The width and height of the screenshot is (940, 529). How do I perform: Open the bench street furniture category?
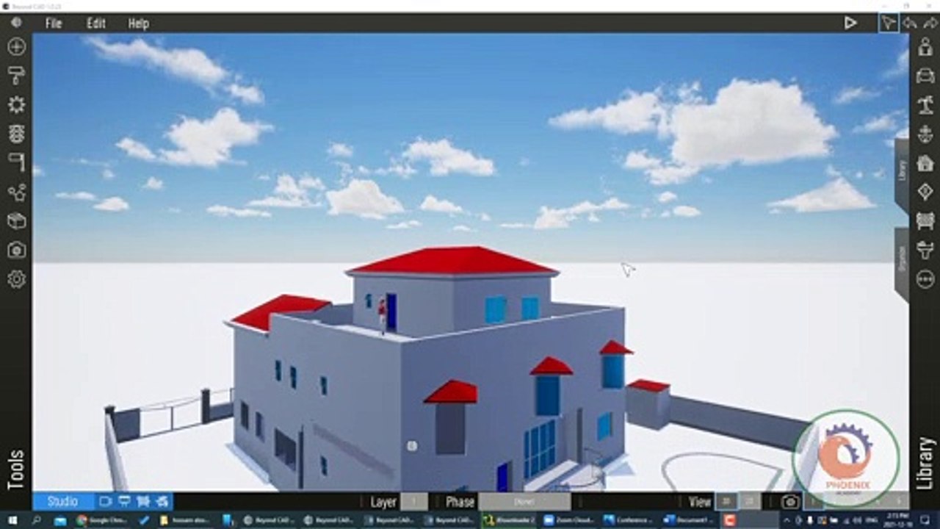point(925,221)
